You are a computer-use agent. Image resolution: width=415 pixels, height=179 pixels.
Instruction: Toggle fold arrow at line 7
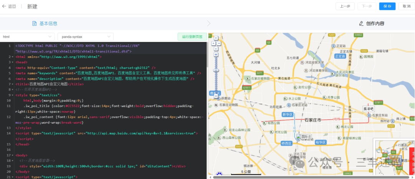[12, 84]
